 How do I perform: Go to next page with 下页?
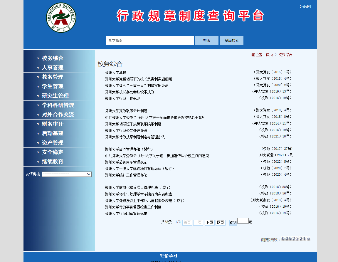pyautogui.click(x=209, y=223)
